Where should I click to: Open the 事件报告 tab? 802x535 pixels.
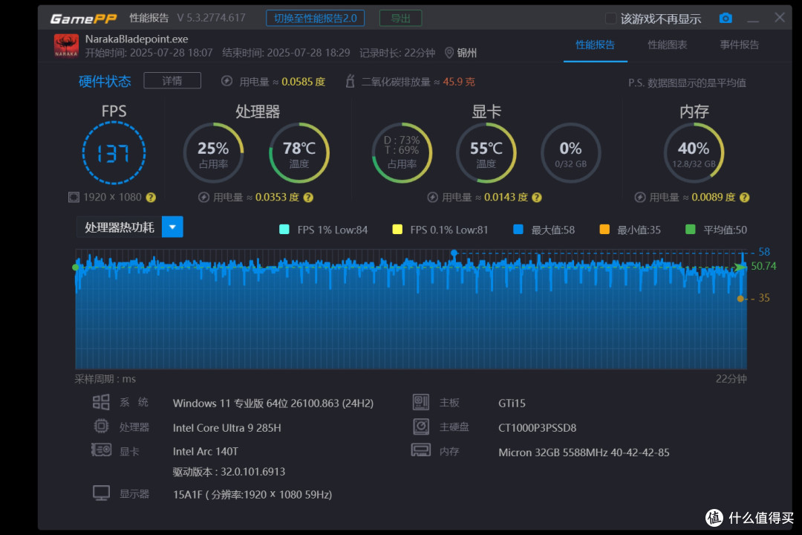739,45
